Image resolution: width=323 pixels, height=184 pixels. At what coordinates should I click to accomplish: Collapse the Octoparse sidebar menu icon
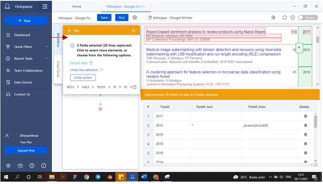45,6
